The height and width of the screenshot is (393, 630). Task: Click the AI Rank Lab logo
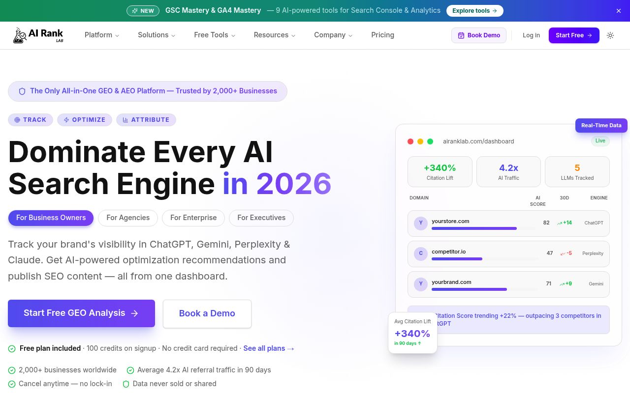pos(38,35)
